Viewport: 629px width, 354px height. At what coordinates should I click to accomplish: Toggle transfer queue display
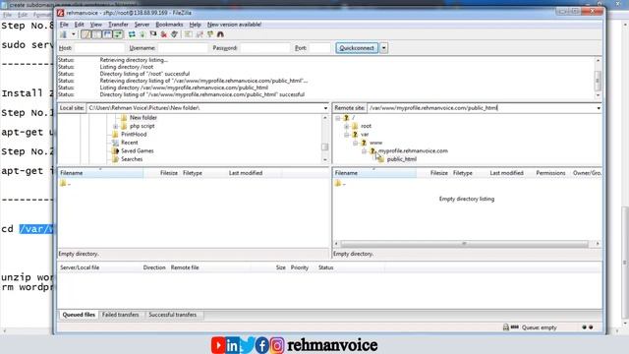click(x=118, y=34)
